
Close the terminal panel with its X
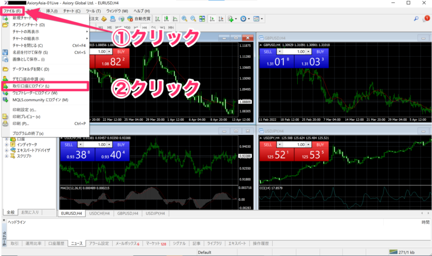pos(4,220)
